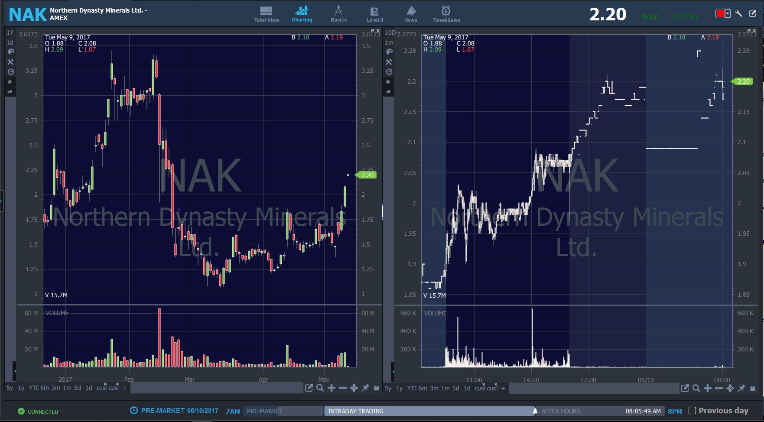Open the 1d interval selector on left chart

coord(10,42)
